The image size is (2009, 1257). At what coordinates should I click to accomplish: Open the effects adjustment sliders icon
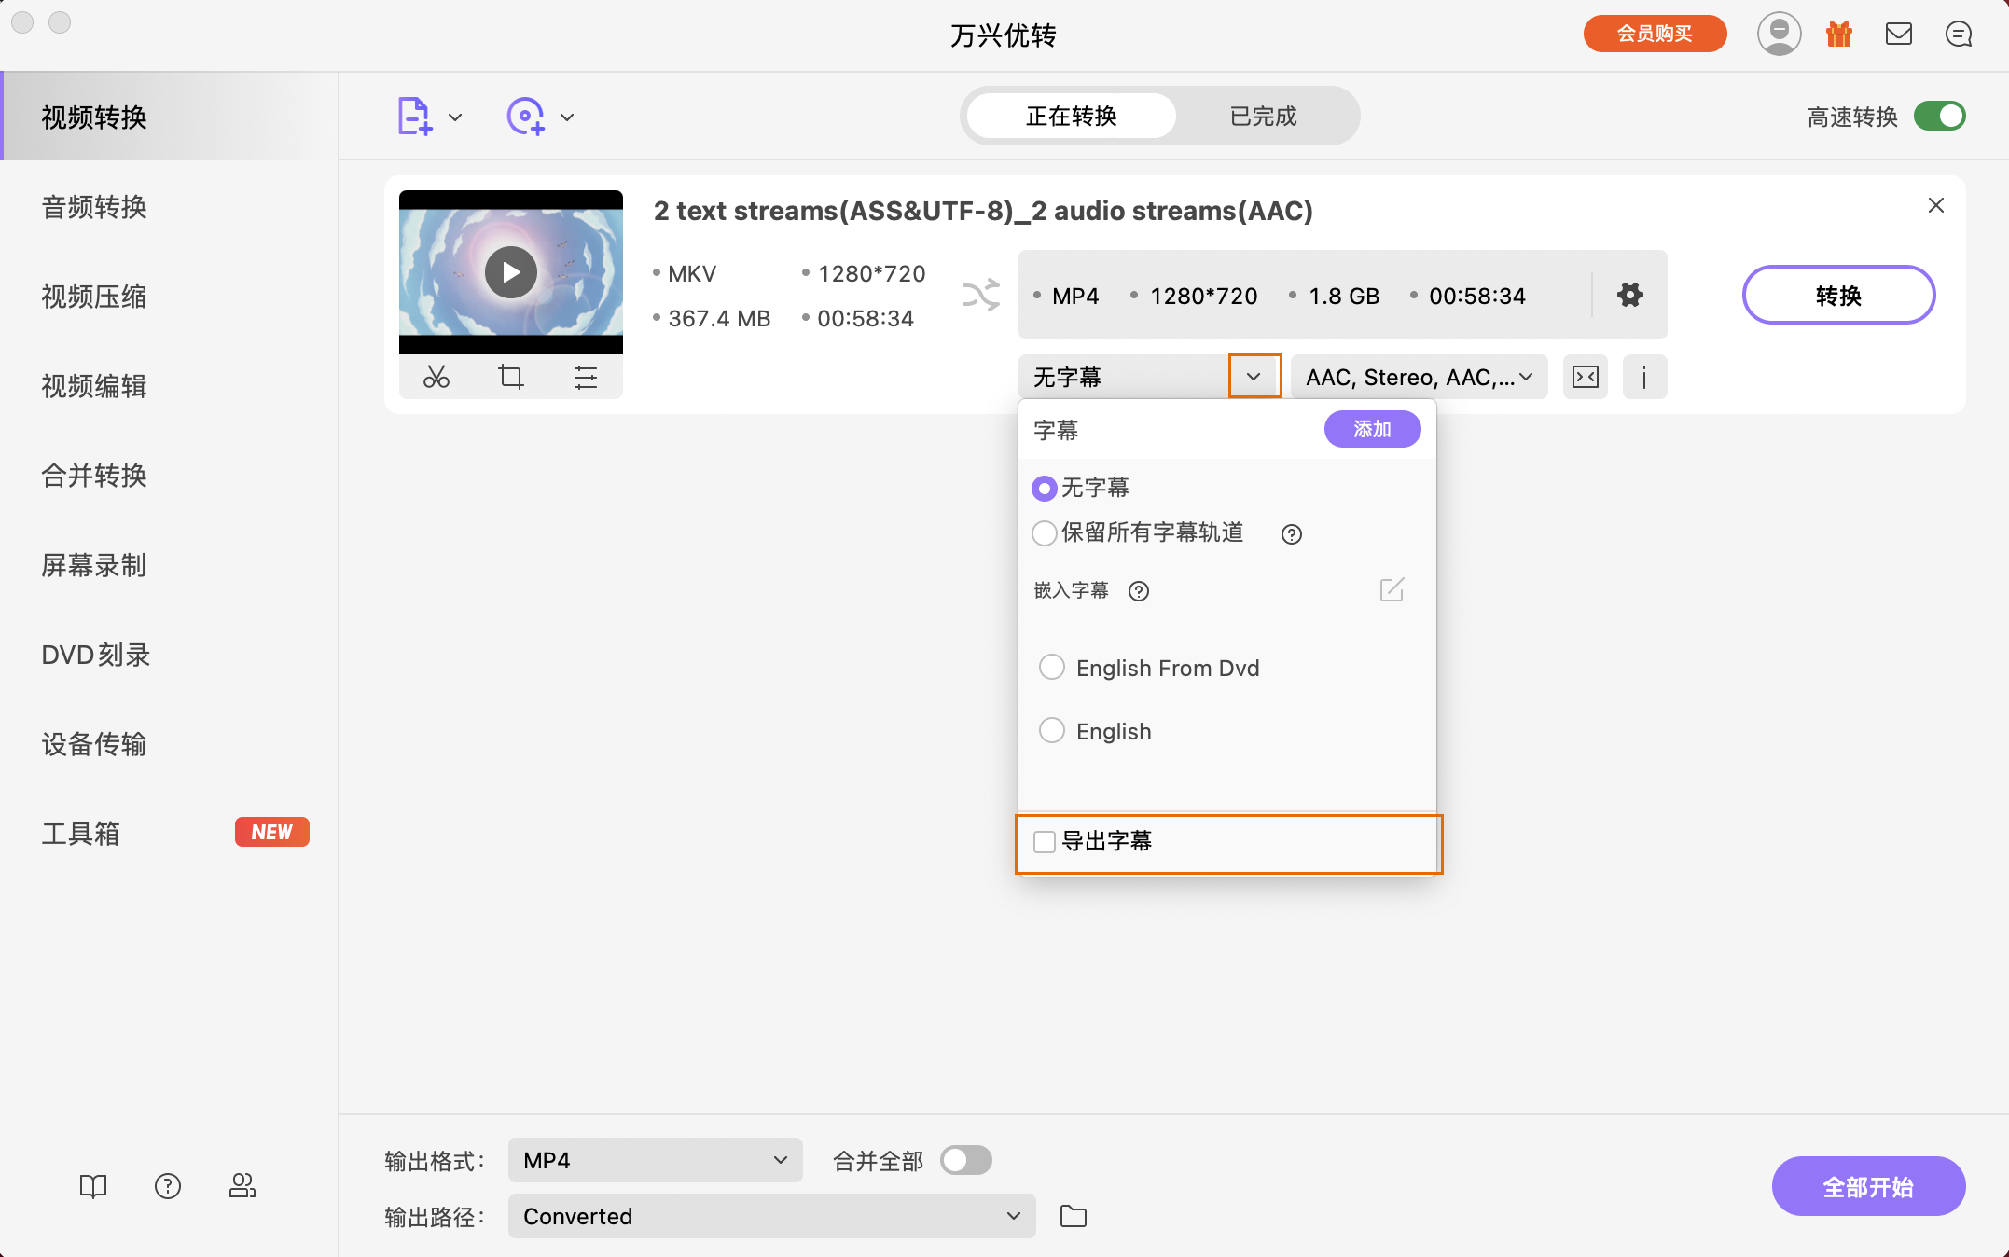pyautogui.click(x=585, y=377)
